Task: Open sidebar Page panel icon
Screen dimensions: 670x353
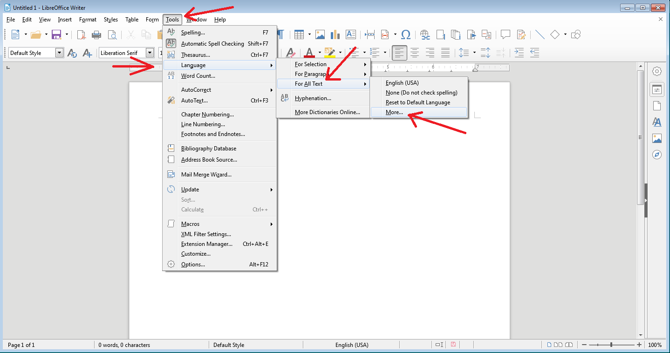Action: click(x=657, y=106)
